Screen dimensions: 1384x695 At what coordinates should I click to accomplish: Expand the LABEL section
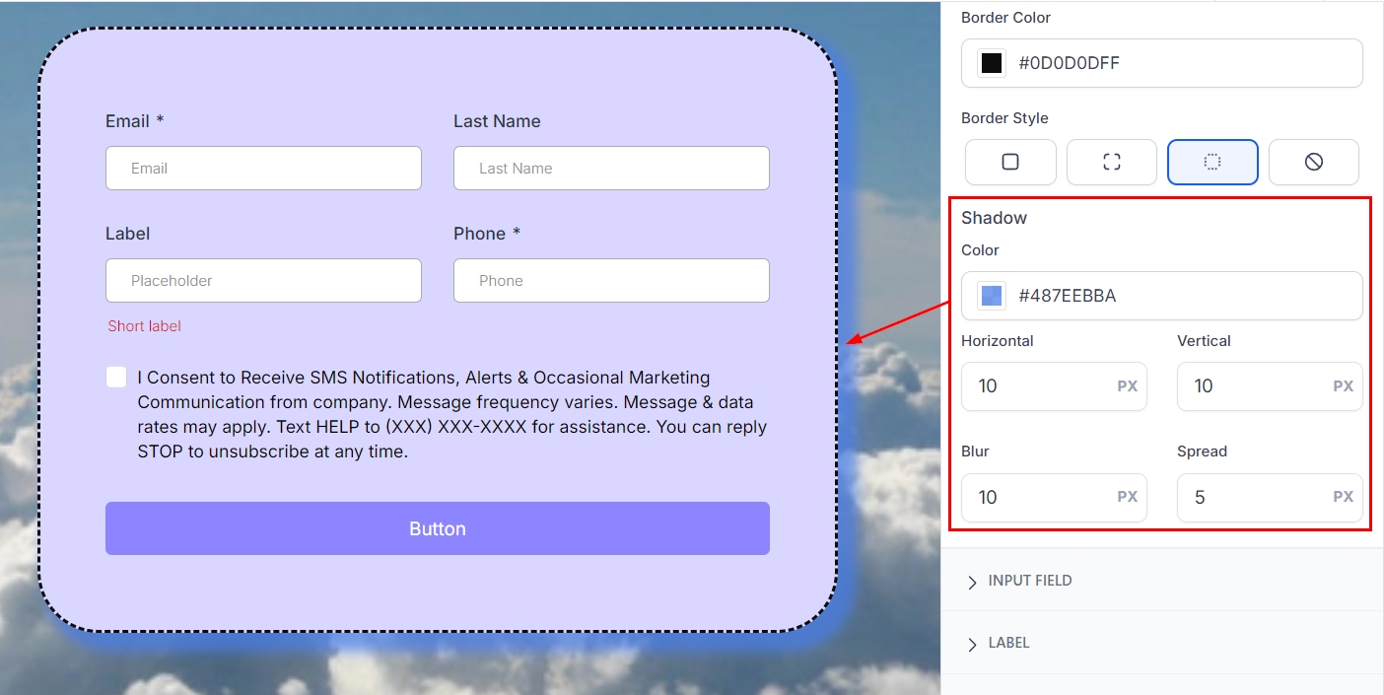tap(1008, 643)
